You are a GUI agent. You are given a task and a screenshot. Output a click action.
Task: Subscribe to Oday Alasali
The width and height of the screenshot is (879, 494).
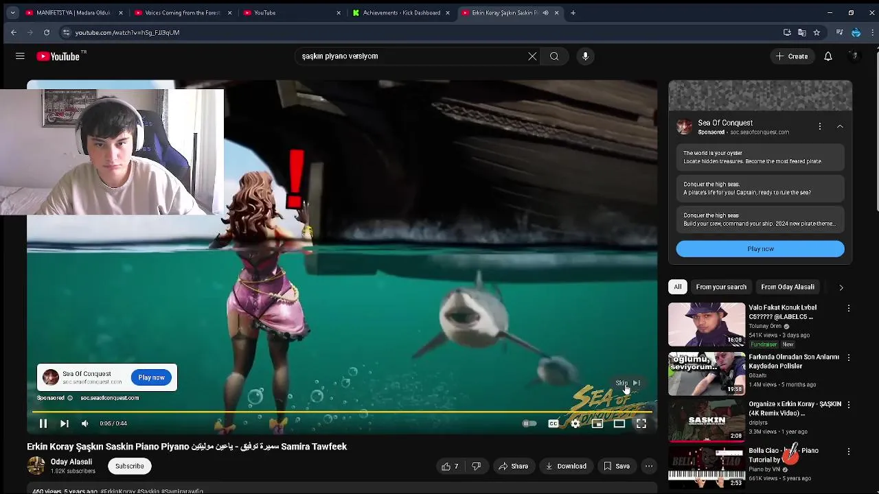coord(129,467)
